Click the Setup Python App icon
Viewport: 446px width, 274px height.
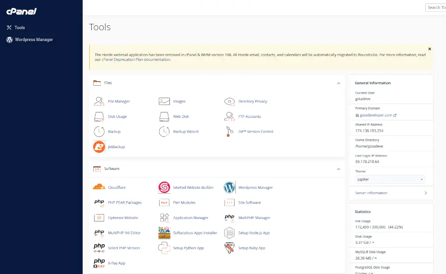point(164,248)
